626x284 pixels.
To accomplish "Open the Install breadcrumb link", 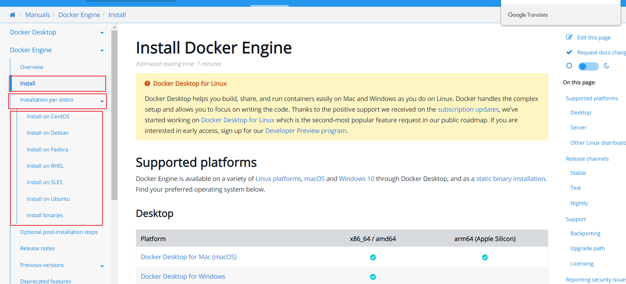I will 117,15.
